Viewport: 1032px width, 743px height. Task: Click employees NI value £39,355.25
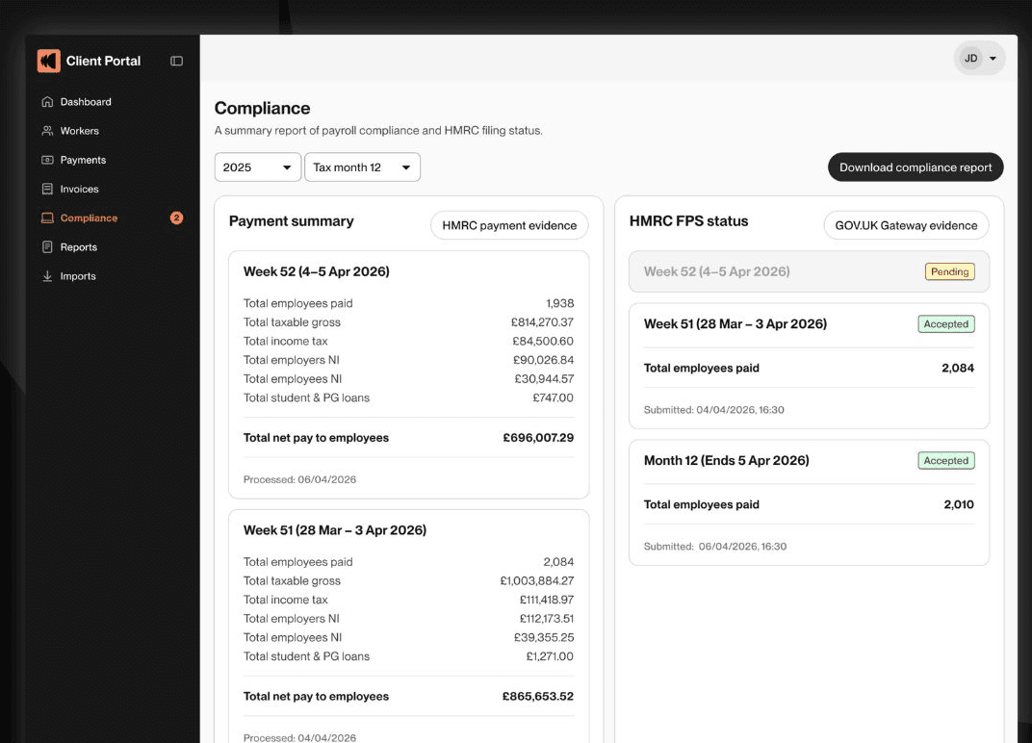[544, 638]
